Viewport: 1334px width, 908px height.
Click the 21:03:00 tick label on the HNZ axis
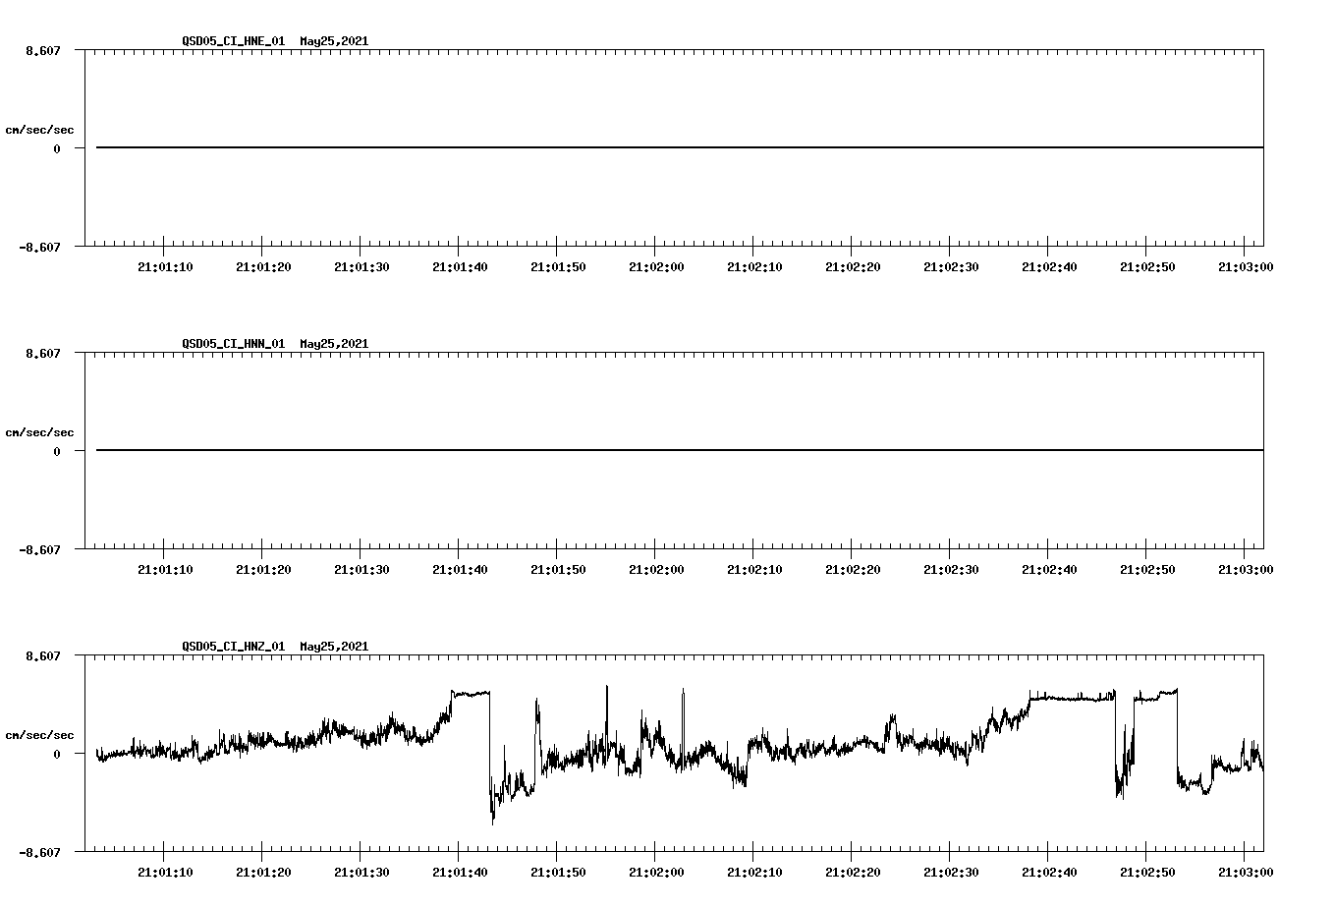(1246, 871)
